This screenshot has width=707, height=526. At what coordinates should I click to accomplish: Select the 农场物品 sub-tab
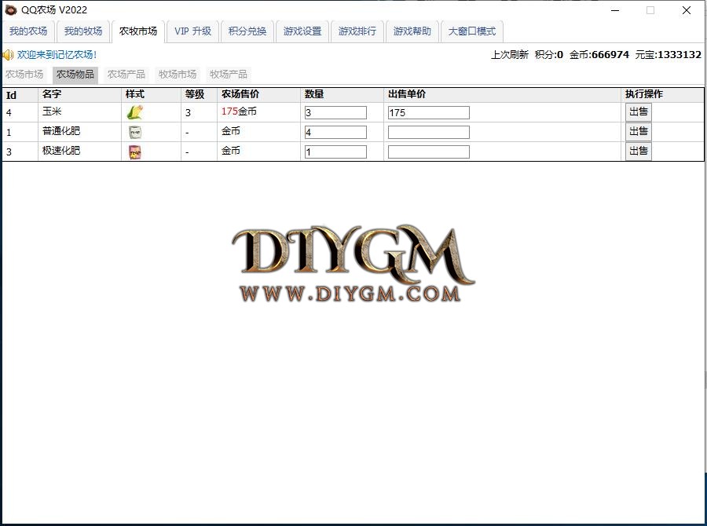coord(75,75)
